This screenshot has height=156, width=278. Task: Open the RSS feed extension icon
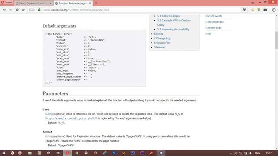(x=252, y=10)
